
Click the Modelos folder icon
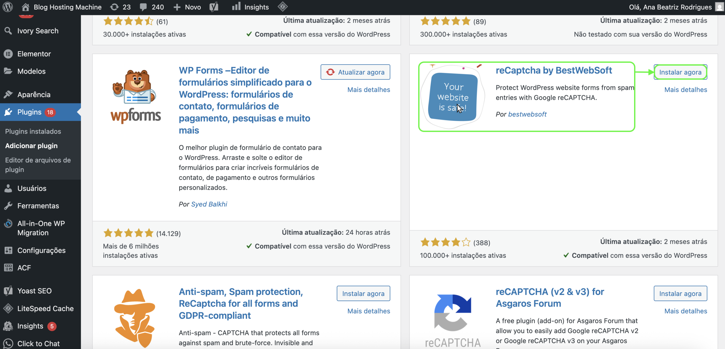pyautogui.click(x=8, y=71)
